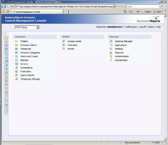Select the Calendars icon in the sidebar strip
Viewport: 168px width, 145px height.
[6, 85]
